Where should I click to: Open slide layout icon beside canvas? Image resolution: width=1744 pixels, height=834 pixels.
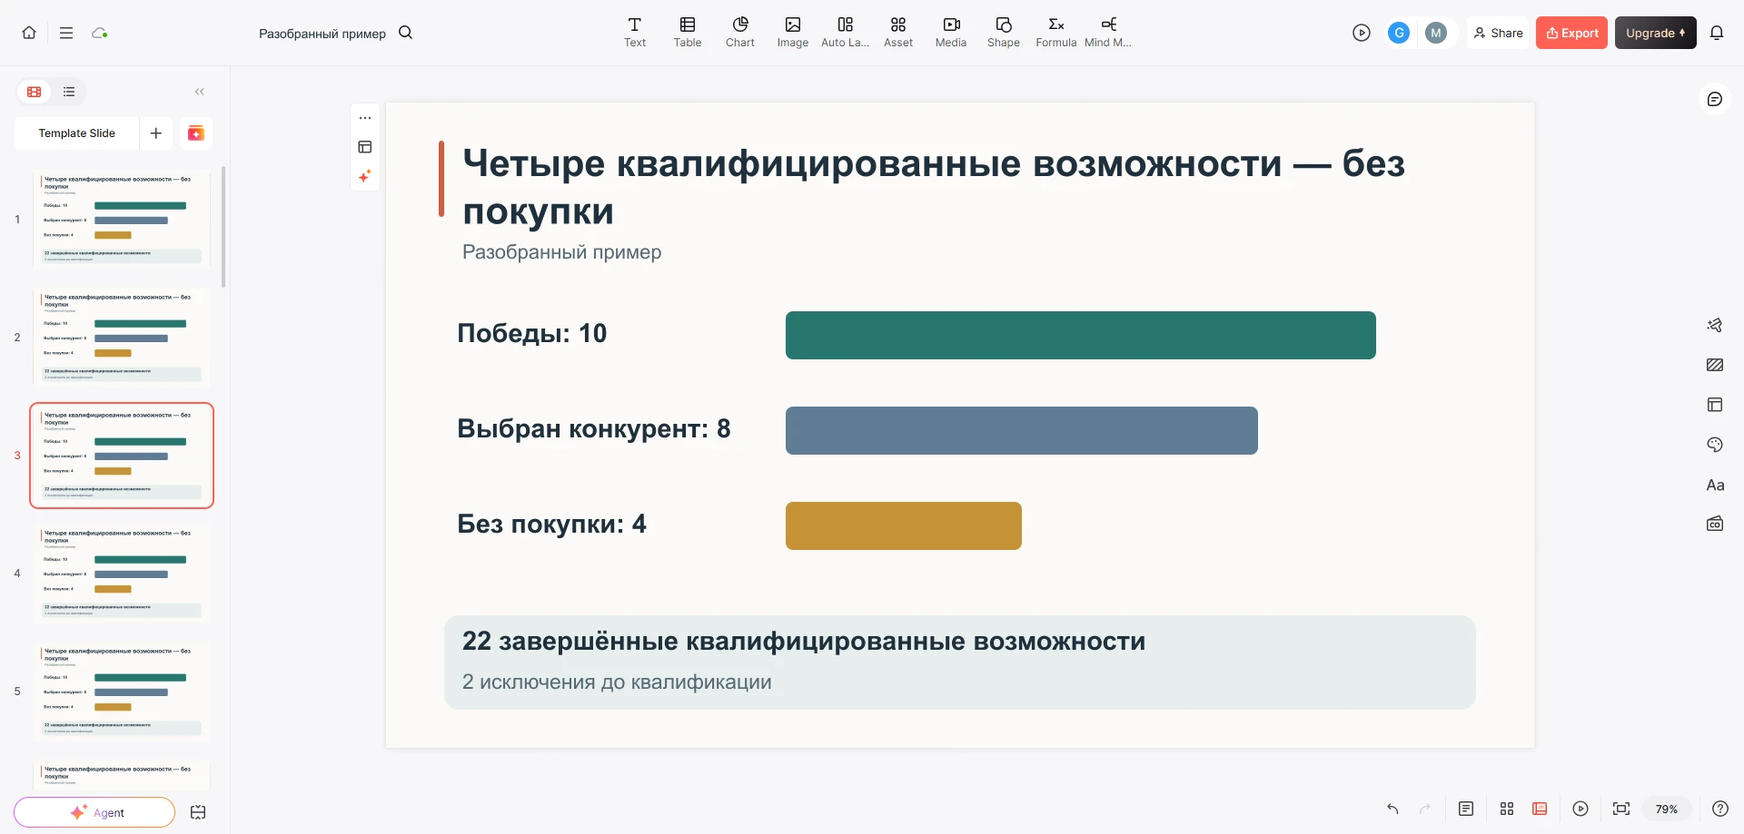(x=365, y=147)
